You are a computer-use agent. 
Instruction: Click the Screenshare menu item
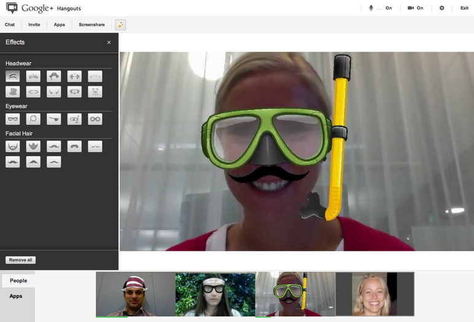tap(91, 25)
